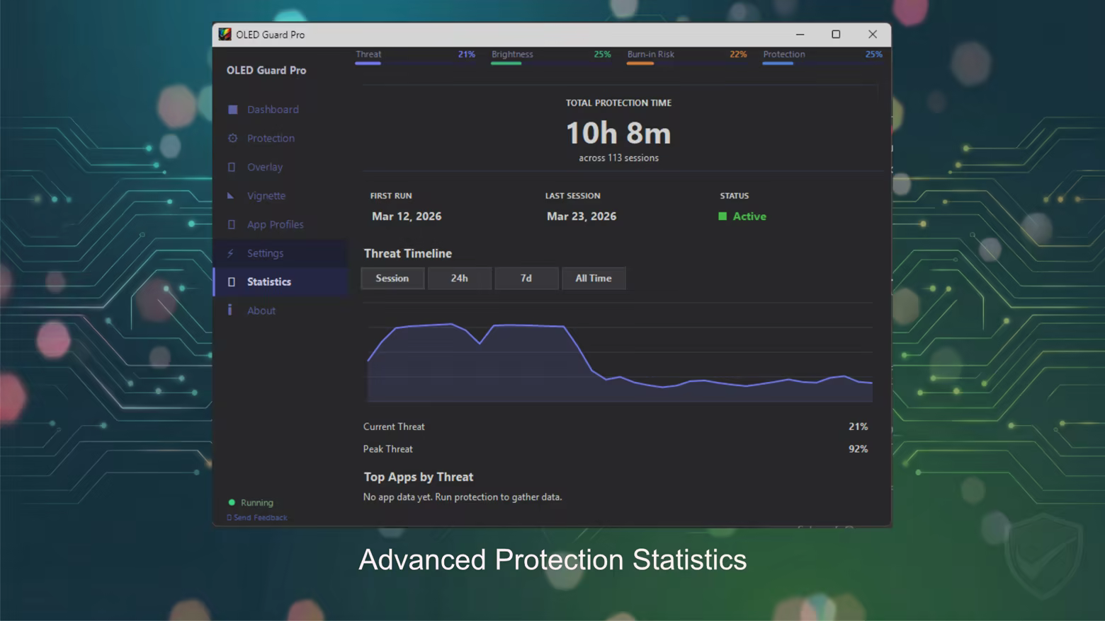
Task: Maximize the OLED Guard Pro window
Action: click(836, 35)
